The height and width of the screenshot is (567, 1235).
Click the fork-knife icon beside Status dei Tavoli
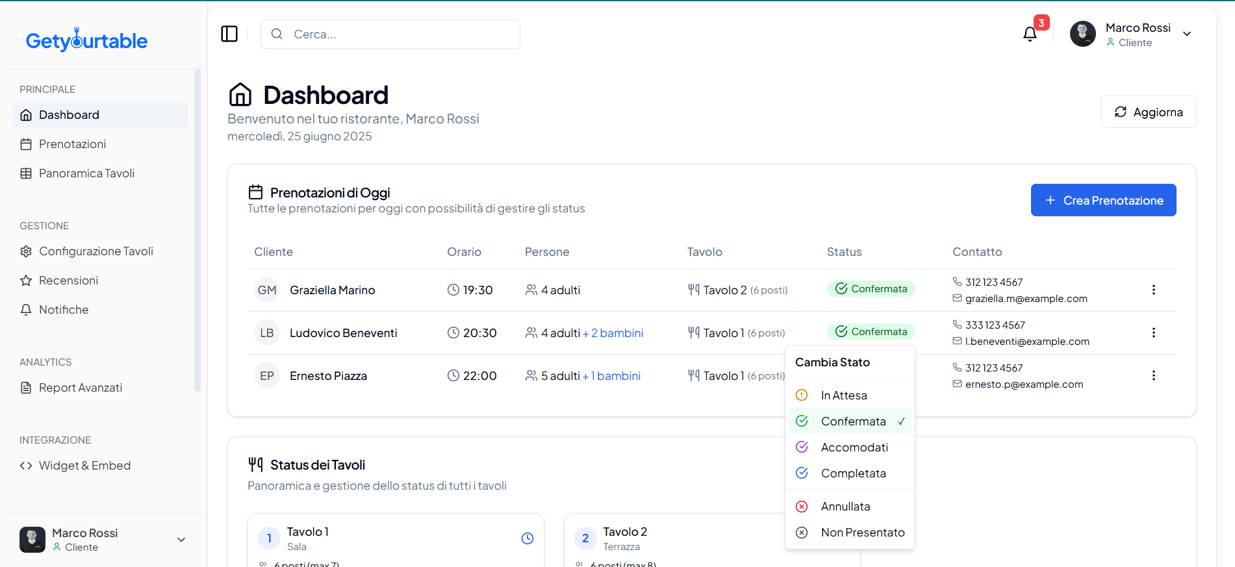(255, 464)
